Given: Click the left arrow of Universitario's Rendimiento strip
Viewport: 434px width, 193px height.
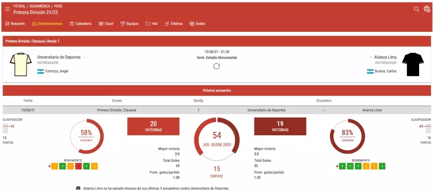Looking at the screenshot, I should [x=49, y=166].
